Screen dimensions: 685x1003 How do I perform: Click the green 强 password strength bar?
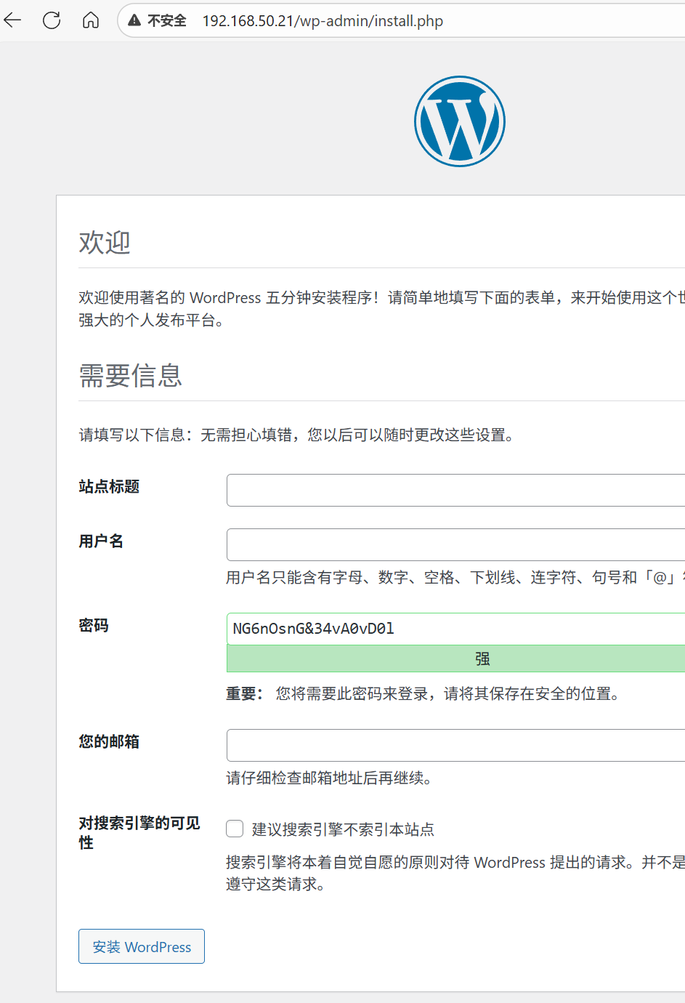[x=455, y=658]
